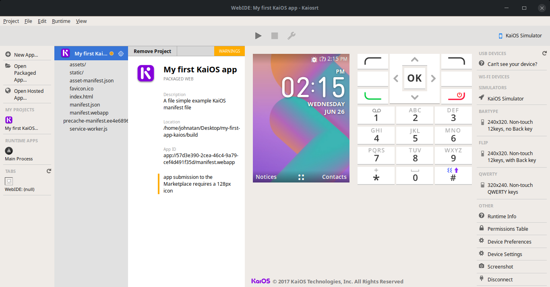
Task: Tap the red power/end key
Action: 457,96
